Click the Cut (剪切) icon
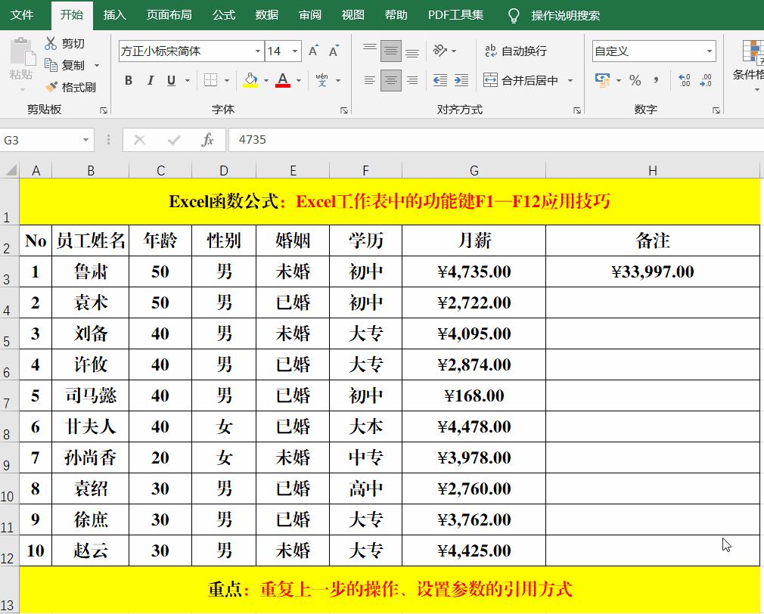 [x=51, y=43]
